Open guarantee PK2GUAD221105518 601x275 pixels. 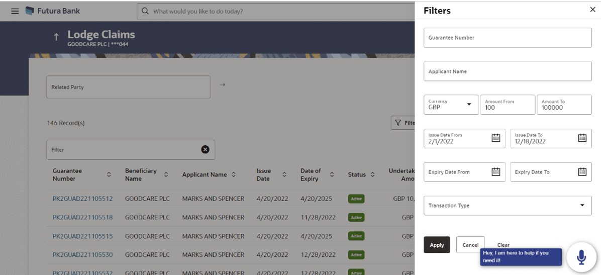83,218
